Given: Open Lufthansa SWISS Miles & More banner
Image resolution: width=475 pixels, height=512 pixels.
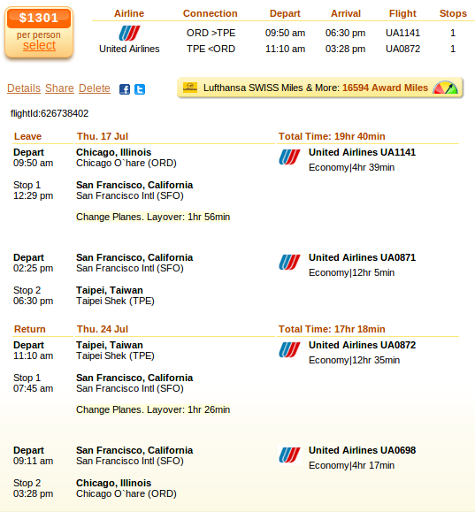Looking at the screenshot, I should pyautogui.click(x=320, y=88).
